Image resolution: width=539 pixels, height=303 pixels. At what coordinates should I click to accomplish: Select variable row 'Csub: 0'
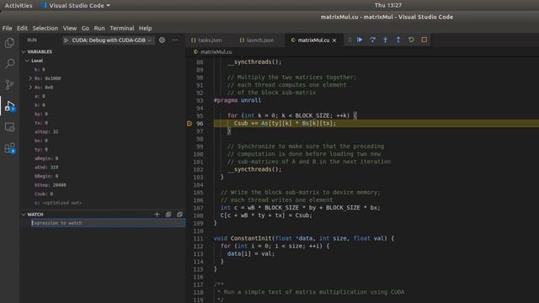coord(102,194)
